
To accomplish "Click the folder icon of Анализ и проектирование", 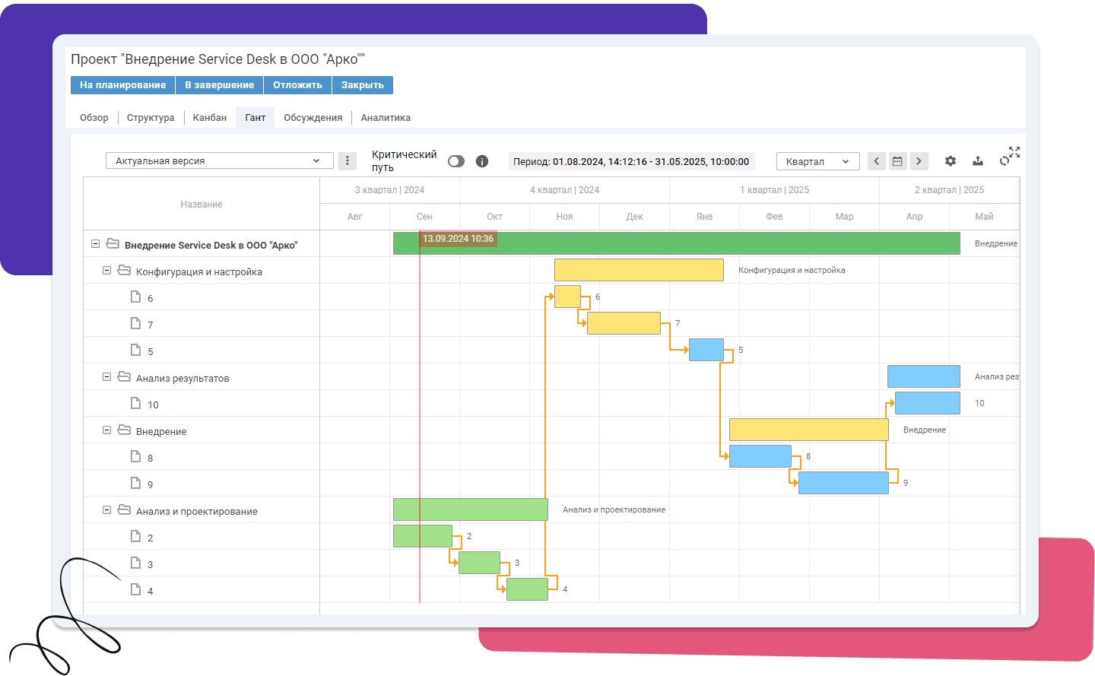I will tap(124, 510).
